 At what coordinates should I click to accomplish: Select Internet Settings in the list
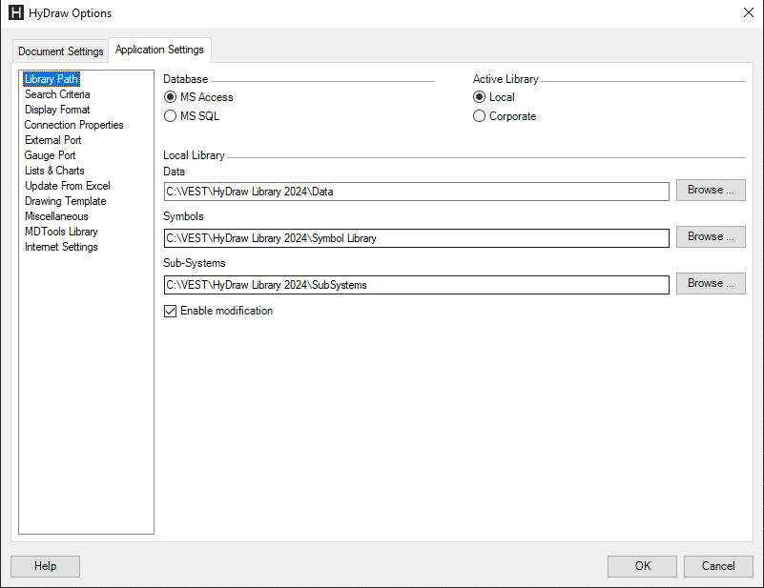[61, 247]
